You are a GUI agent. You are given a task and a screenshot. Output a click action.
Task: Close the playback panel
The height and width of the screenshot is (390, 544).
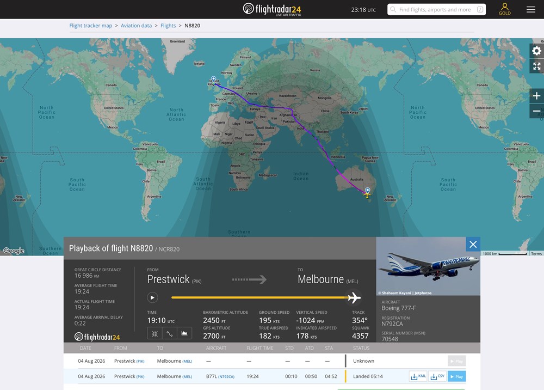point(473,245)
